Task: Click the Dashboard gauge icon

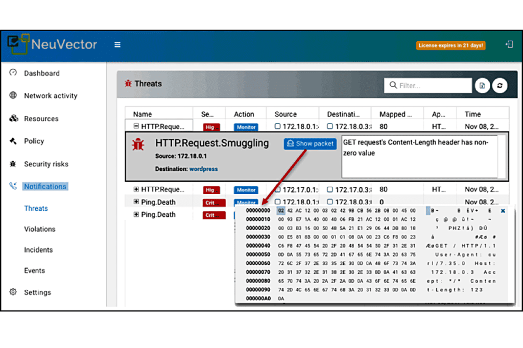Action: (x=13, y=72)
